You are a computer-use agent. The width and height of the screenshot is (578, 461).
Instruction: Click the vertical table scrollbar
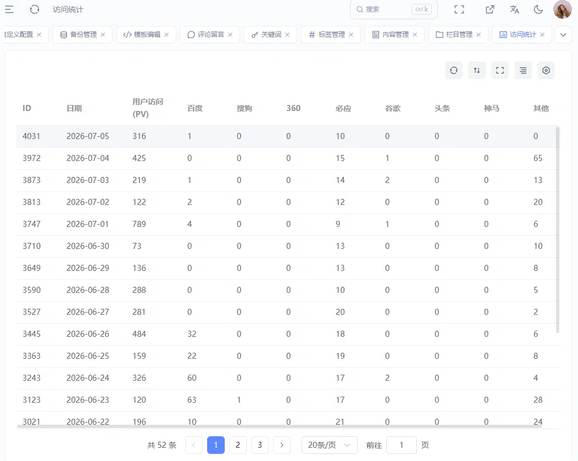pyautogui.click(x=558, y=230)
